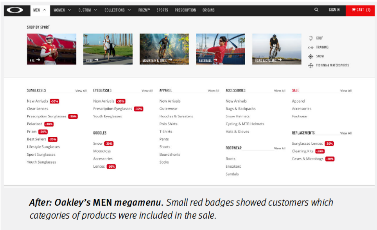Expand the WOMEN dropdown menu
The width and height of the screenshot is (377, 230).
pos(62,10)
